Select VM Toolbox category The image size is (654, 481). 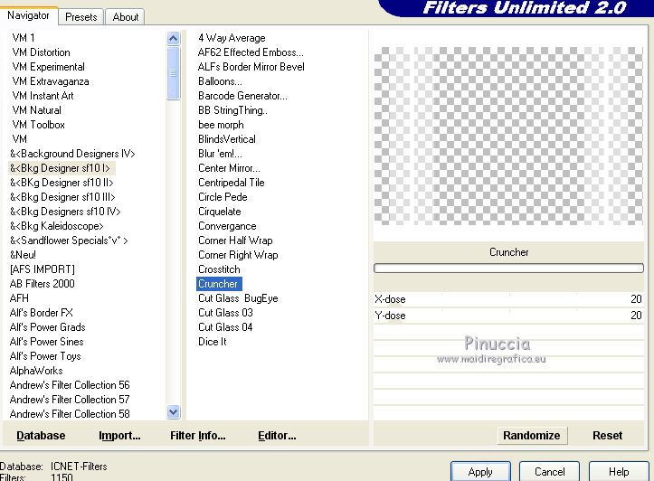[38, 125]
